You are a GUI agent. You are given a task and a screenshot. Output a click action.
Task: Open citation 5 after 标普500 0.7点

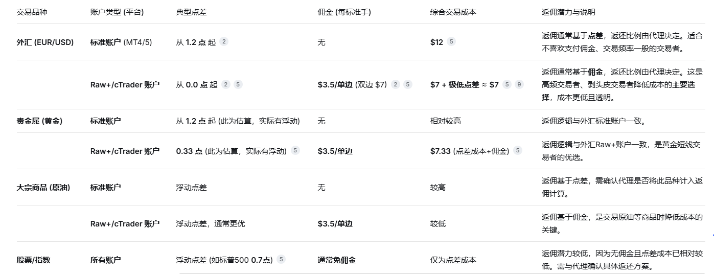coord(281,259)
